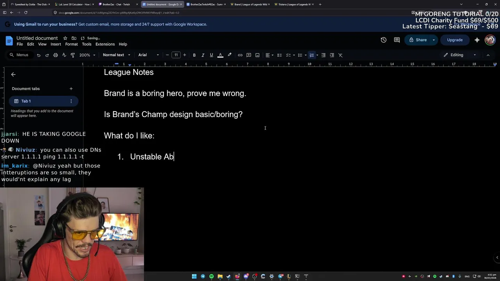Image resolution: width=500 pixels, height=281 pixels.
Task: Rename the Untitled document title
Action: (x=37, y=38)
